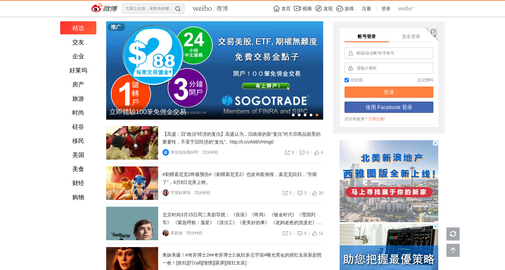Select the 交友 category
Image resolution: width=505 pixels, height=270 pixels.
click(x=78, y=42)
